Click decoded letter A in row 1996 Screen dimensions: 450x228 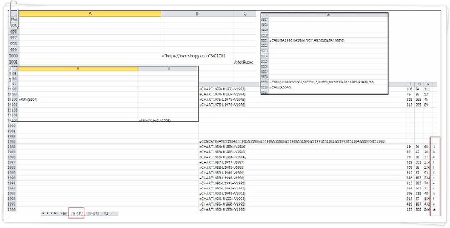tap(434, 209)
